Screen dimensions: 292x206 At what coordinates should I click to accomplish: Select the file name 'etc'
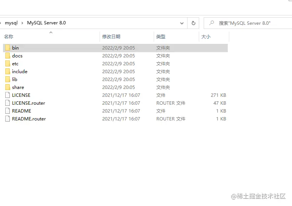[x=15, y=64]
